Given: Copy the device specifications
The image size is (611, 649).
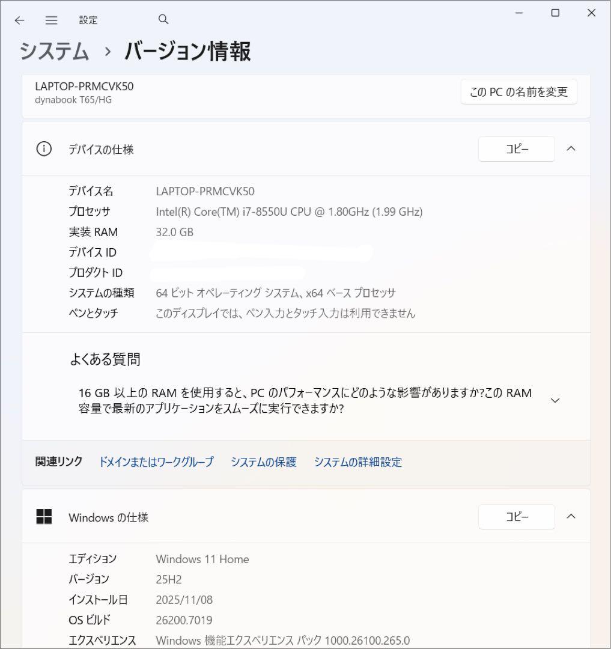Looking at the screenshot, I should point(516,149).
